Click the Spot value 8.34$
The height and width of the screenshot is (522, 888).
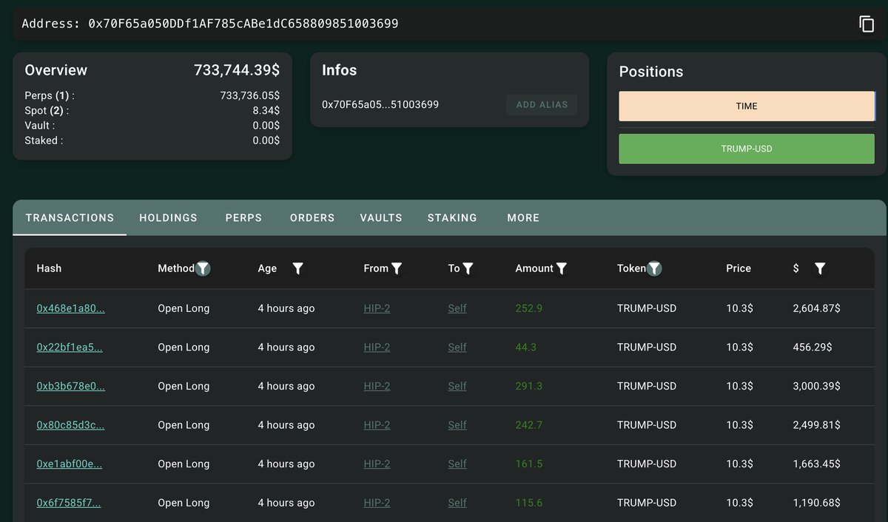pos(266,110)
